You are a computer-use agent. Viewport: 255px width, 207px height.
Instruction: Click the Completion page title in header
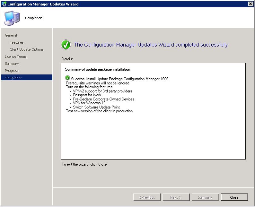(x=34, y=18)
